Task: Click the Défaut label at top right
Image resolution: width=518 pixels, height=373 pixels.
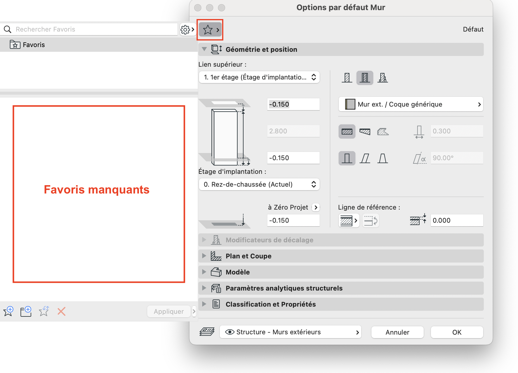Action: coord(473,29)
